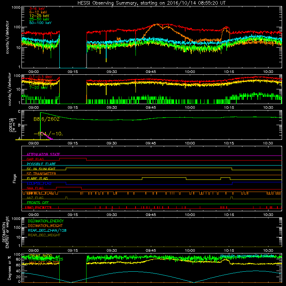This screenshot has width=286, height=286.
Task: Click the raised SAA_FLAG step segment
Action: tap(69, 187)
